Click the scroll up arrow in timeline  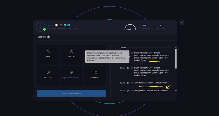click(176, 47)
